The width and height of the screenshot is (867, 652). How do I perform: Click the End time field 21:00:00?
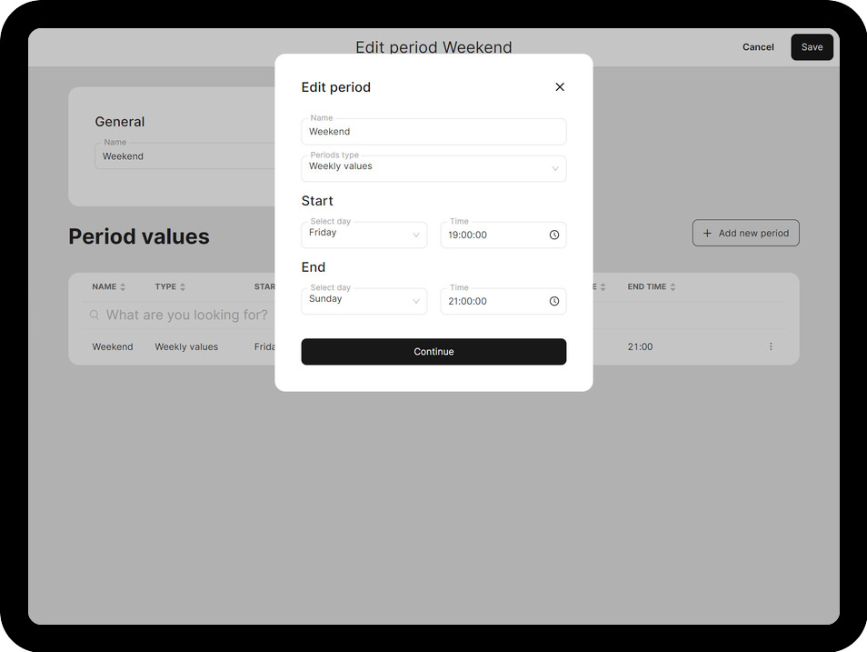(491, 301)
